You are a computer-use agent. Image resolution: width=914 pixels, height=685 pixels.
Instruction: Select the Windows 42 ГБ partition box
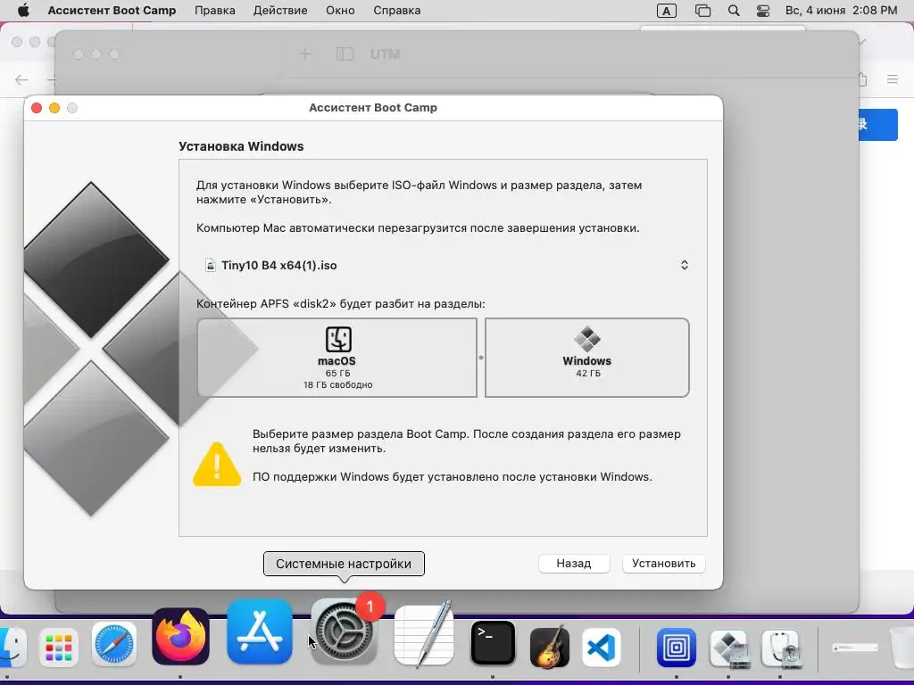(x=587, y=358)
